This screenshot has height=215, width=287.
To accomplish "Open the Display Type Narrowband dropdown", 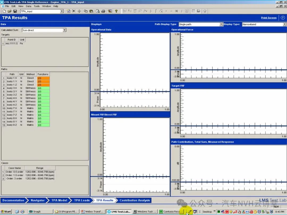I will pyautogui.click(x=284, y=24).
